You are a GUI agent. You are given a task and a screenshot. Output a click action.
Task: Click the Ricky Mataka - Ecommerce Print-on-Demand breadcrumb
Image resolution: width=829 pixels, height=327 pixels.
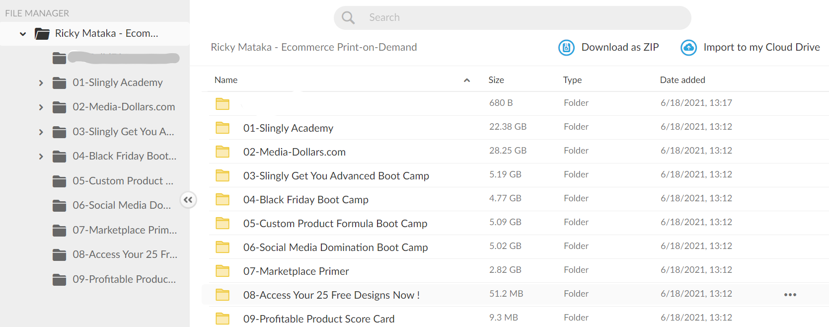[314, 47]
